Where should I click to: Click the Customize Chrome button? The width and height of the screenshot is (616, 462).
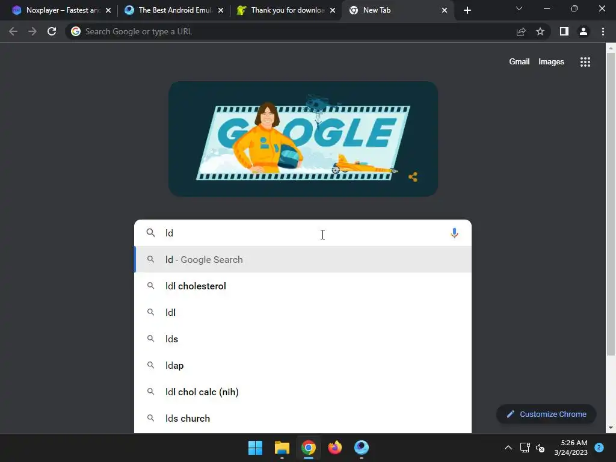(546, 414)
